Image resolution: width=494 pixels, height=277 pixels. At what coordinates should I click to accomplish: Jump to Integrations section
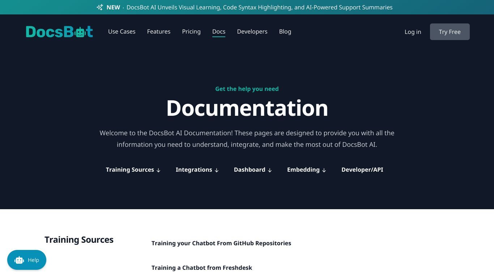[197, 170]
